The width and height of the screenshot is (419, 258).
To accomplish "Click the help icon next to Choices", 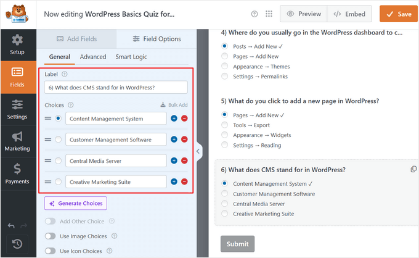I will [x=70, y=105].
